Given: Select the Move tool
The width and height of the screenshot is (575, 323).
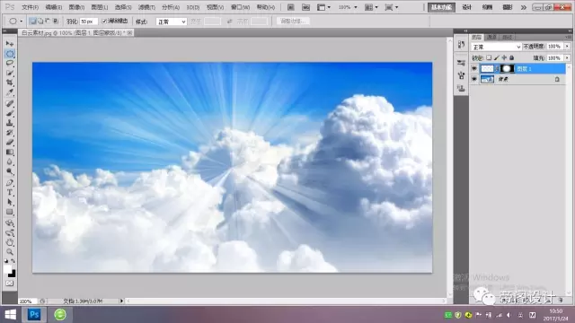Looking at the screenshot, I should [x=10, y=44].
